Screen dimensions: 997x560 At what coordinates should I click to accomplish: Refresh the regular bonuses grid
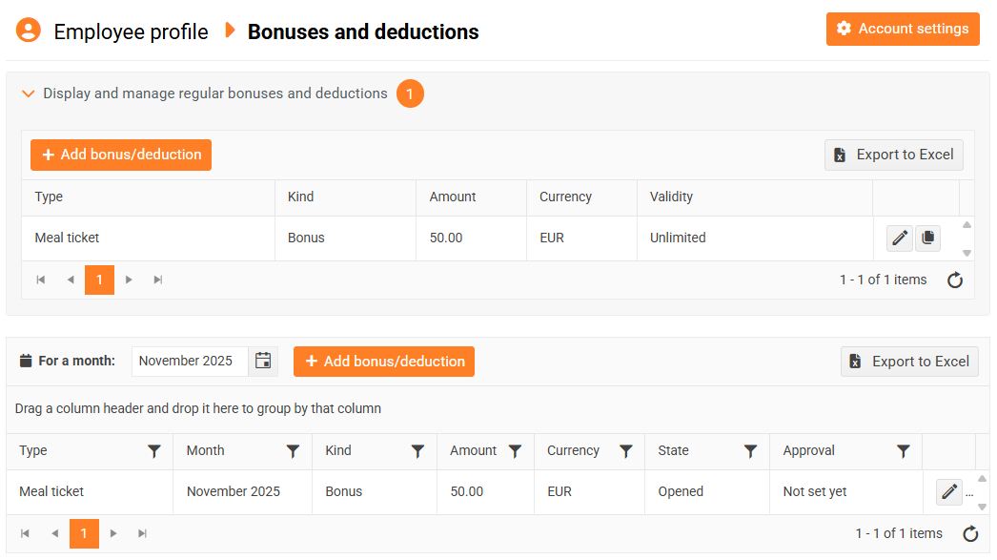coord(955,280)
